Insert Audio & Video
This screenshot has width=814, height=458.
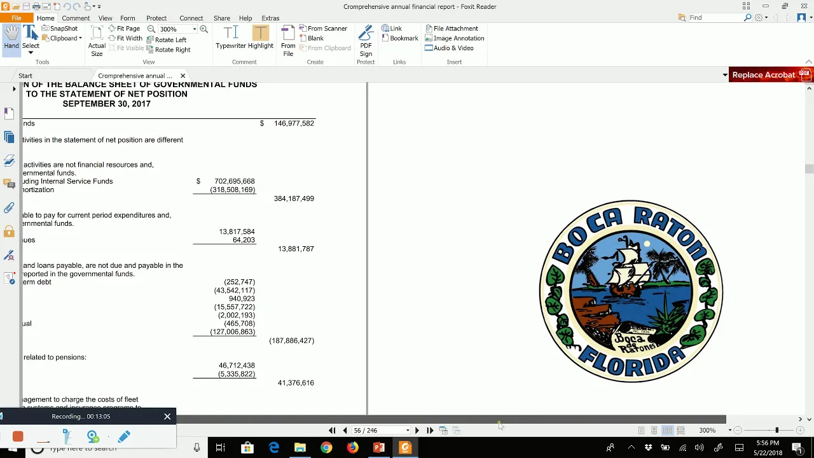coord(449,48)
